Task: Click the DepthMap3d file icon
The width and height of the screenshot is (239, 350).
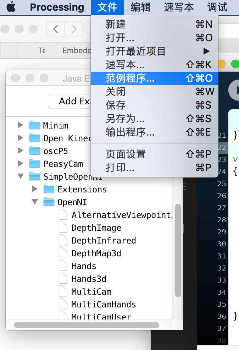Action: point(63,253)
